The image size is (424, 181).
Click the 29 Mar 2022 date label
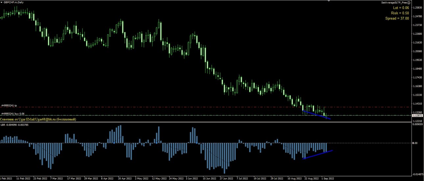[x=91, y=178]
